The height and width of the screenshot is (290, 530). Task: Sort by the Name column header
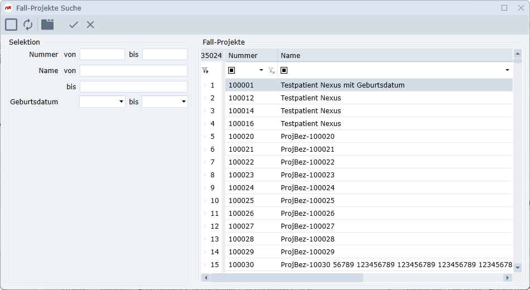coord(391,55)
